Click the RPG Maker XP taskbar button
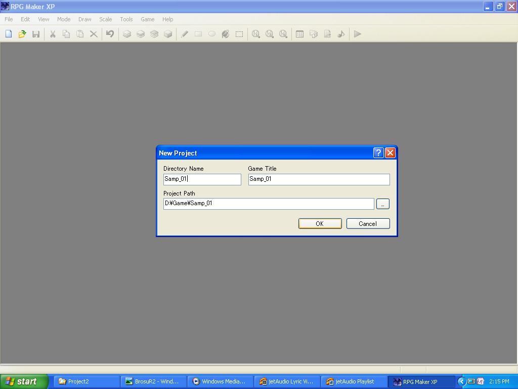Screen dimensions: 518x389 [421, 381]
